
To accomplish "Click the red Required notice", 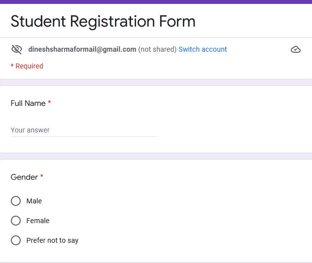I will pyautogui.click(x=27, y=66).
